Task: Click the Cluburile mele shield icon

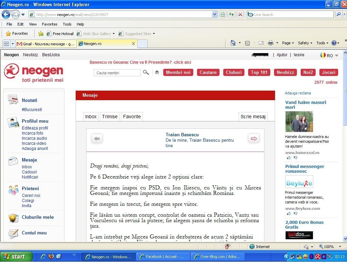Action: [13, 218]
